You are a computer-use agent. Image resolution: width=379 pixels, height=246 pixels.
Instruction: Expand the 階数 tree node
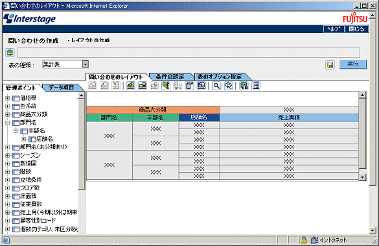tap(8, 171)
